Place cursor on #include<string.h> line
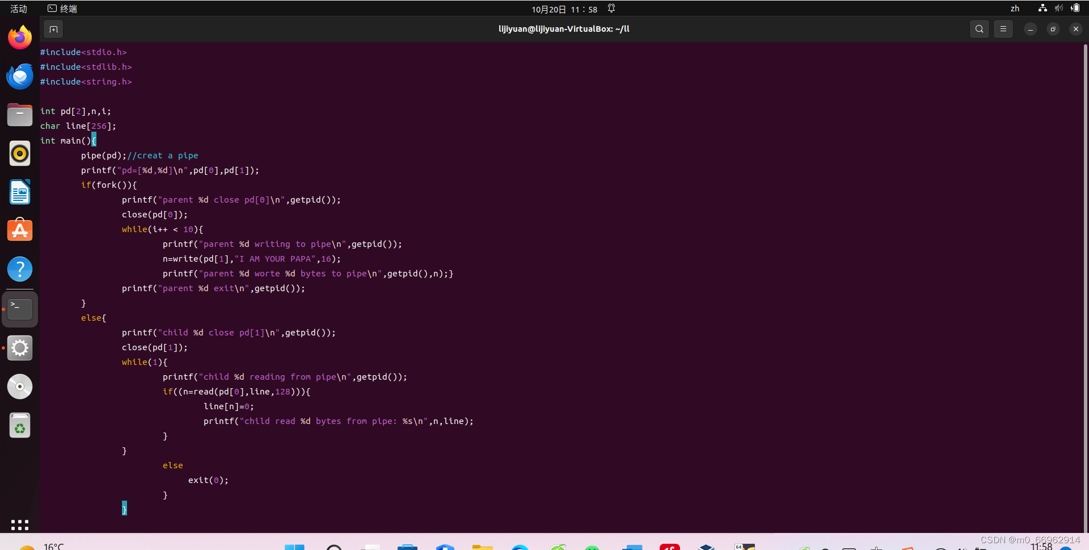This screenshot has height=550, width=1089. click(x=86, y=82)
